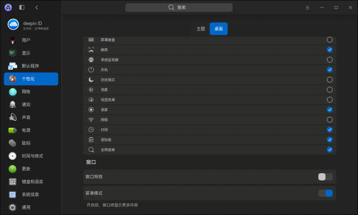The height and width of the screenshot is (215, 358).
Task: Click the 时间 clock icon in the plugin list
Action: pos(91,130)
